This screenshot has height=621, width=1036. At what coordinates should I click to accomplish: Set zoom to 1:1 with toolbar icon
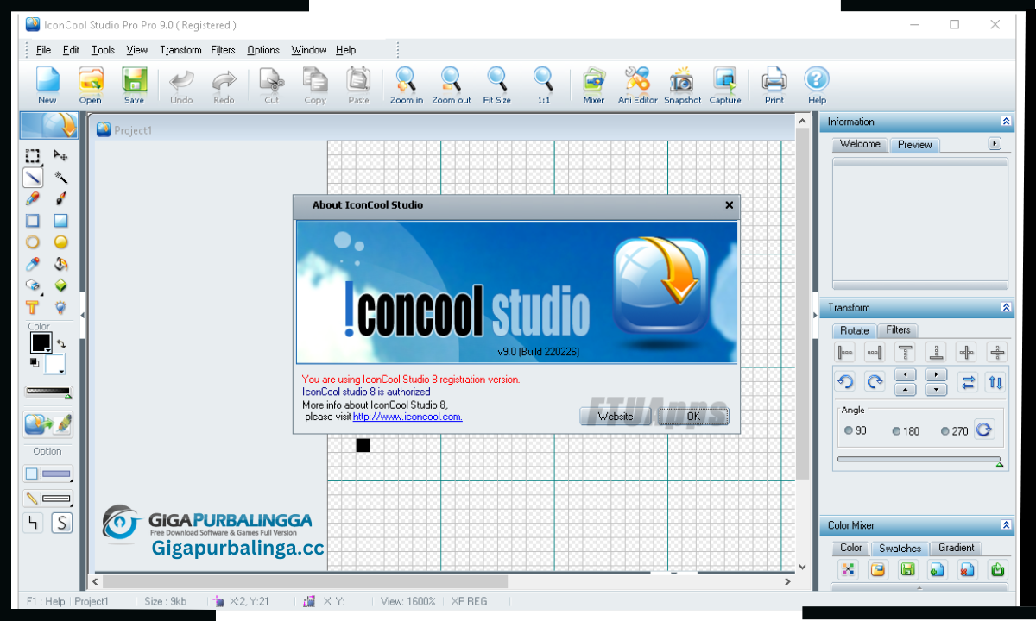(544, 85)
